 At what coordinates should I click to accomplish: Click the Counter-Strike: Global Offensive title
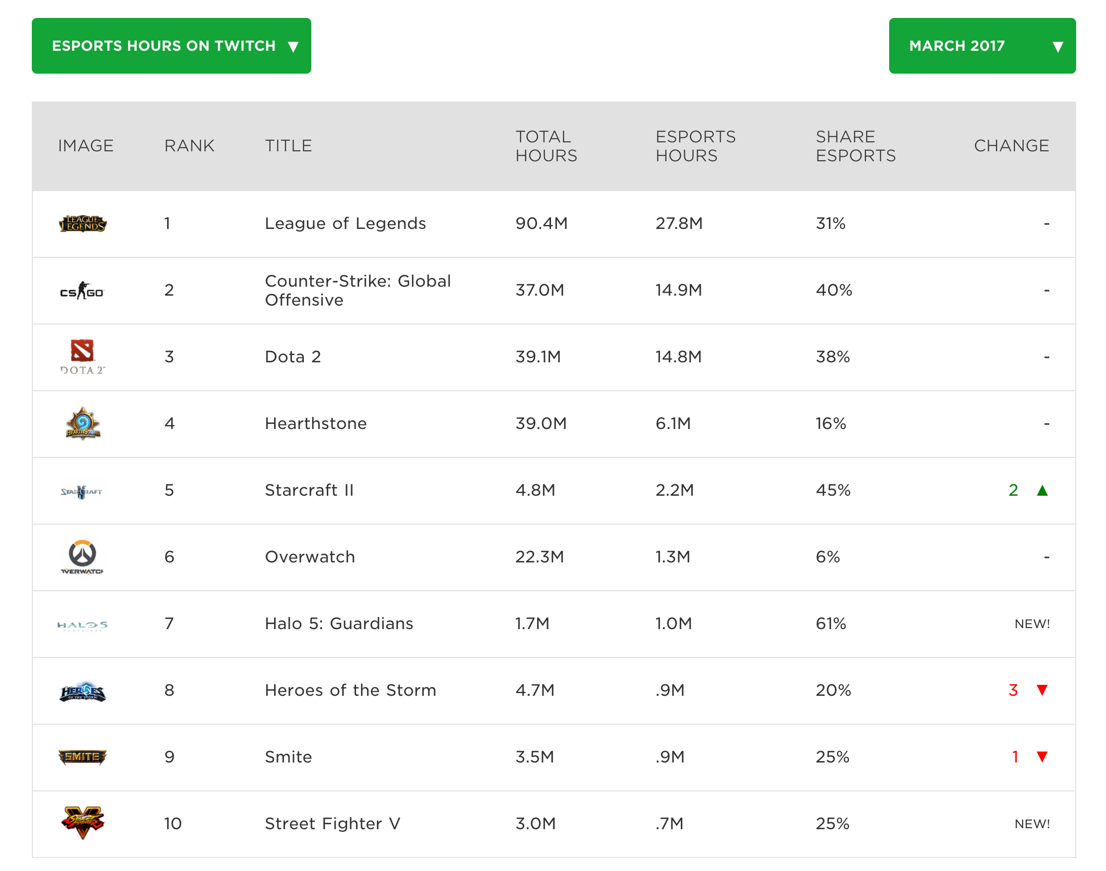pos(358,290)
